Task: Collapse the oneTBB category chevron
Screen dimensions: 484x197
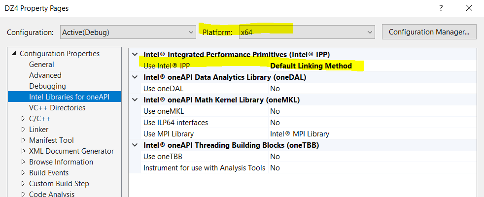Action: [x=135, y=145]
